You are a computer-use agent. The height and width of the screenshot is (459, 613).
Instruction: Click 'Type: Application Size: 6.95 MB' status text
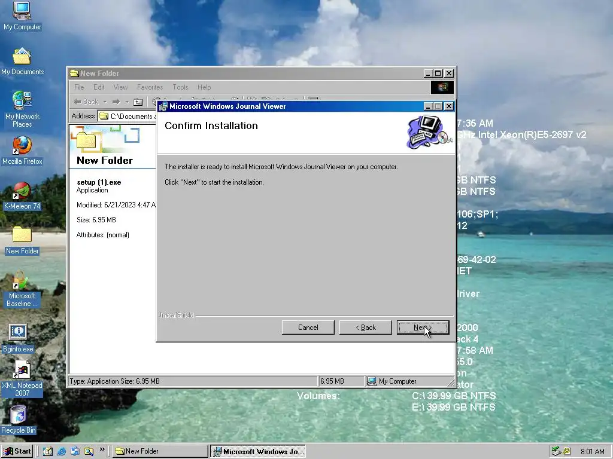click(x=114, y=381)
